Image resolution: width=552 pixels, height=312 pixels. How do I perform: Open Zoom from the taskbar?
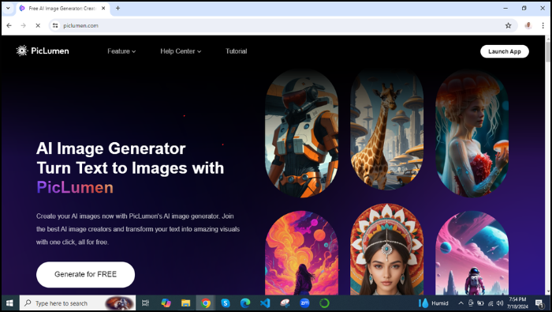click(304, 303)
